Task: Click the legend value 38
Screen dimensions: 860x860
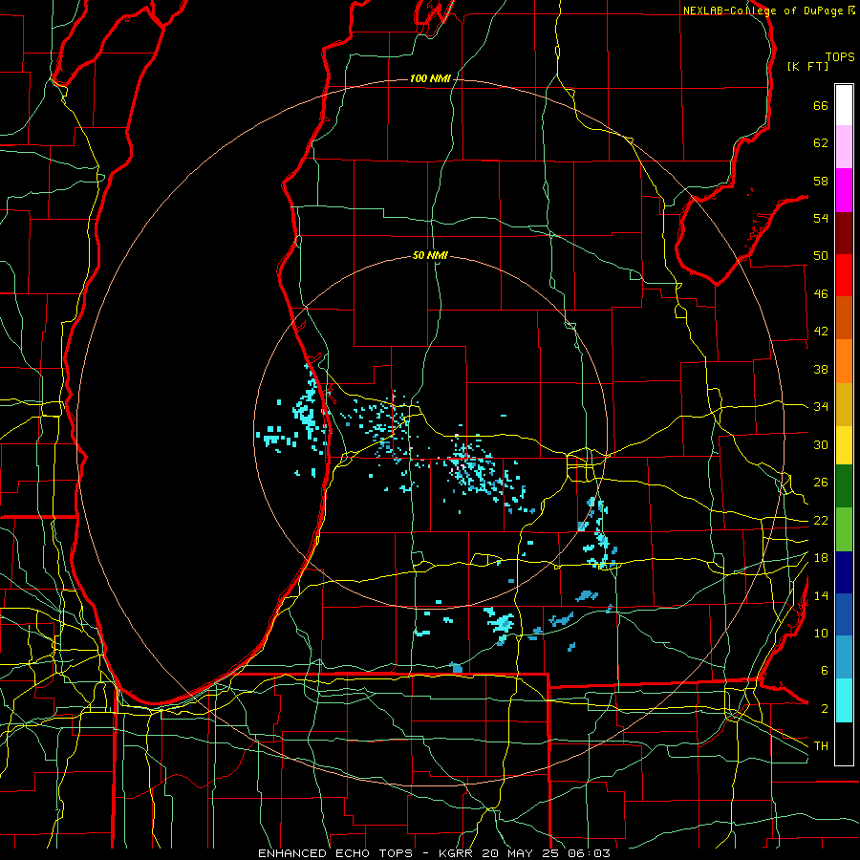Action: click(821, 369)
